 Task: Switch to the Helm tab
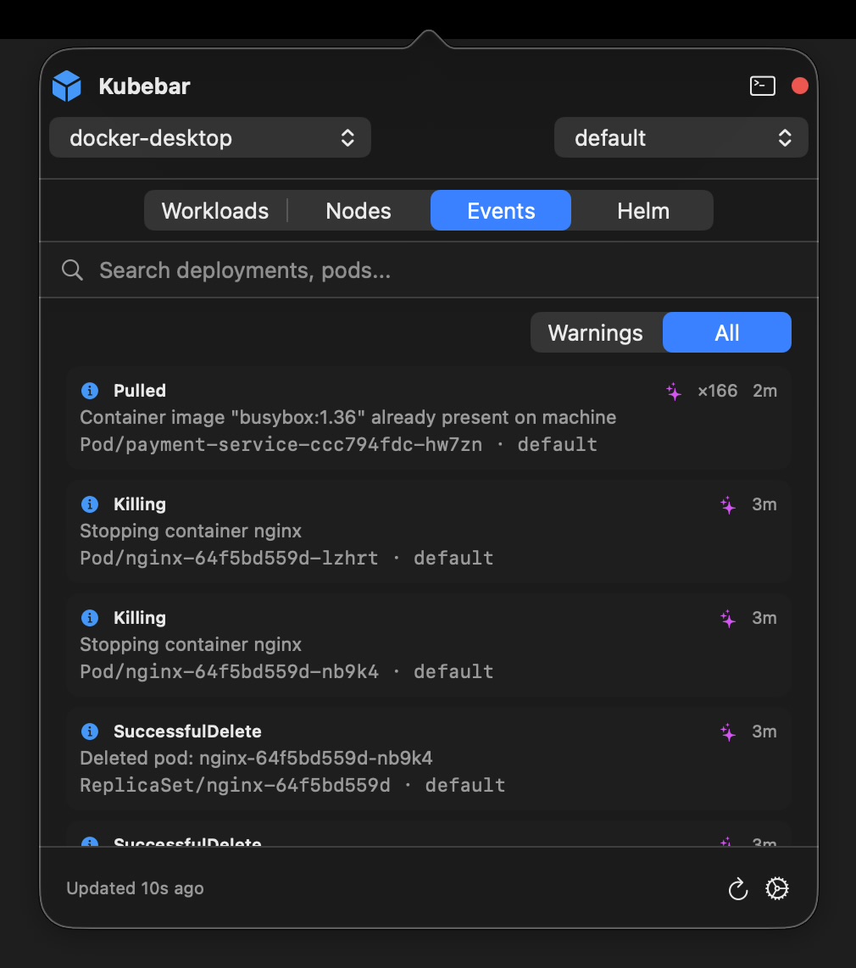tap(643, 210)
